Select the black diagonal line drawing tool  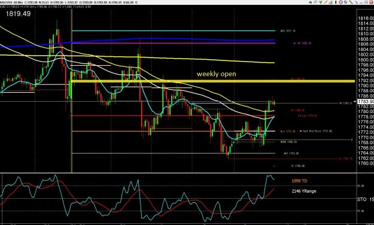tap(351, 2)
